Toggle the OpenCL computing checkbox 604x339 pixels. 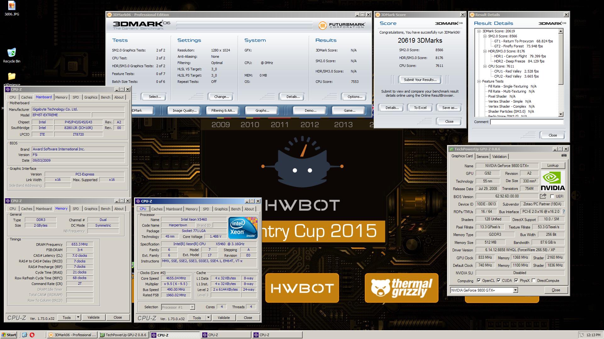(479, 281)
